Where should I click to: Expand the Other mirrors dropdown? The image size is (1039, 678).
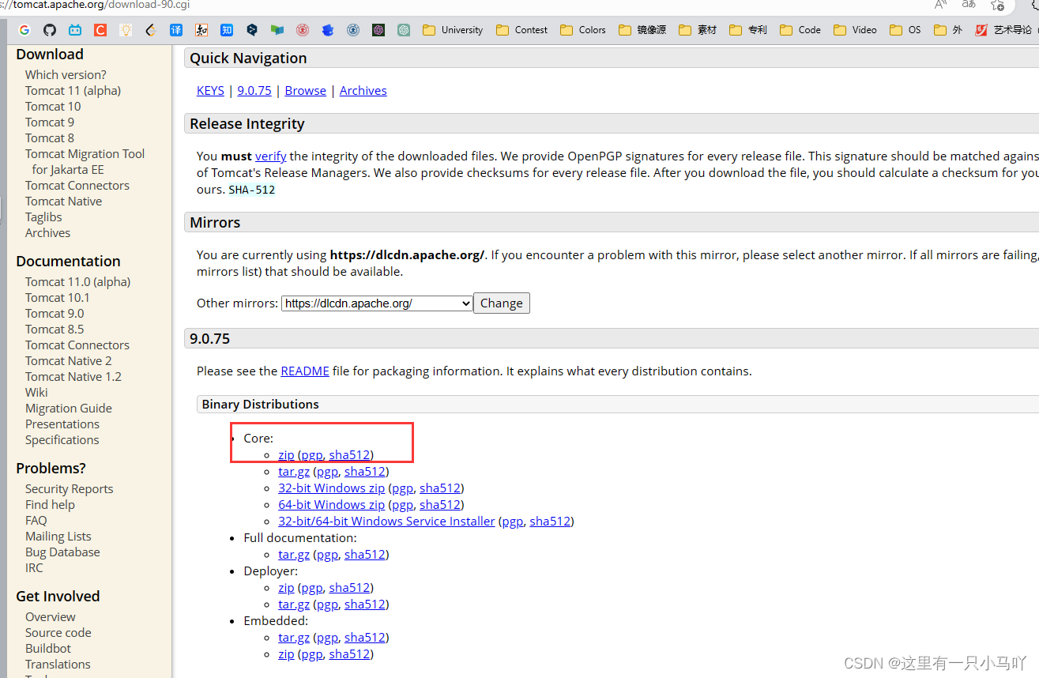(x=377, y=303)
